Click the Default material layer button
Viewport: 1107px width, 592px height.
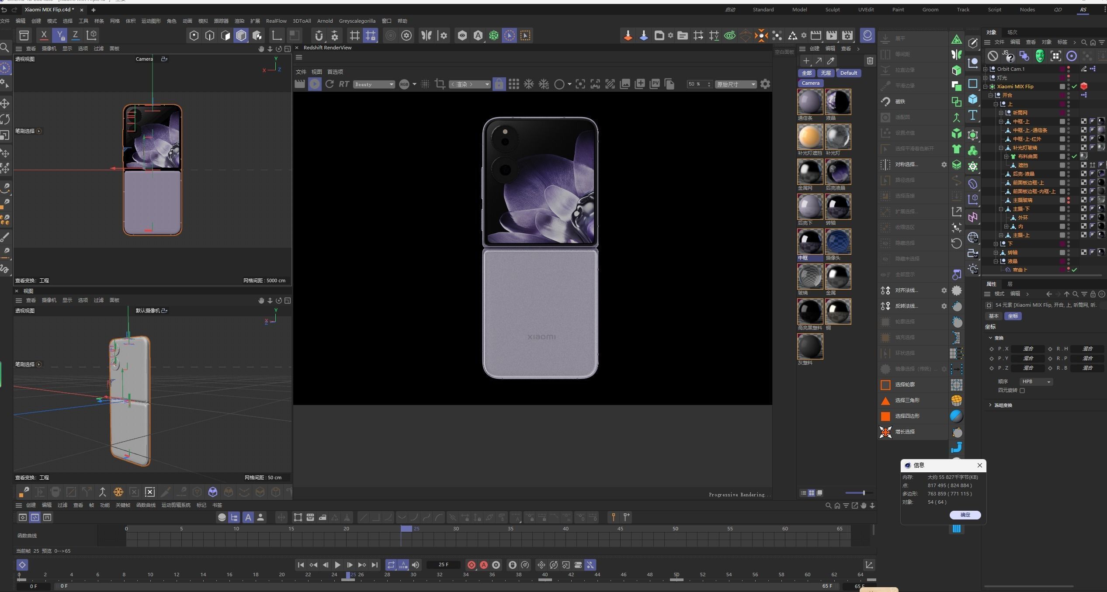(x=848, y=73)
